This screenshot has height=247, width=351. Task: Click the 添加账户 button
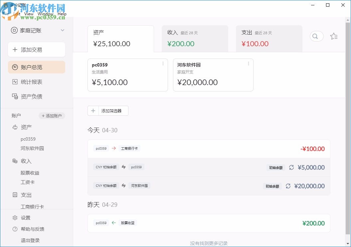pos(52,116)
